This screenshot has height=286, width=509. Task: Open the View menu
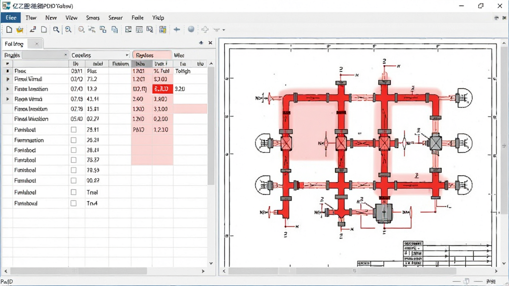72,18
